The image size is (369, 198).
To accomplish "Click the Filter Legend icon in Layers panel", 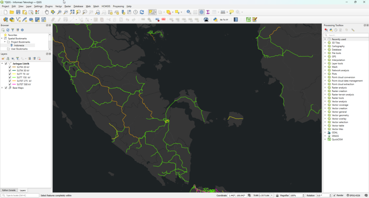I will (x=17, y=58).
